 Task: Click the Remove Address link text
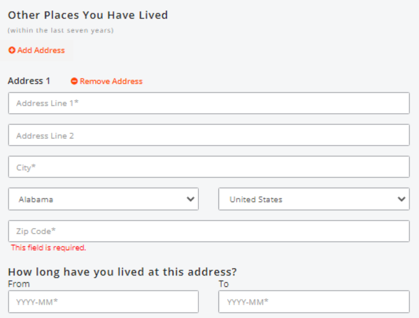pos(111,81)
